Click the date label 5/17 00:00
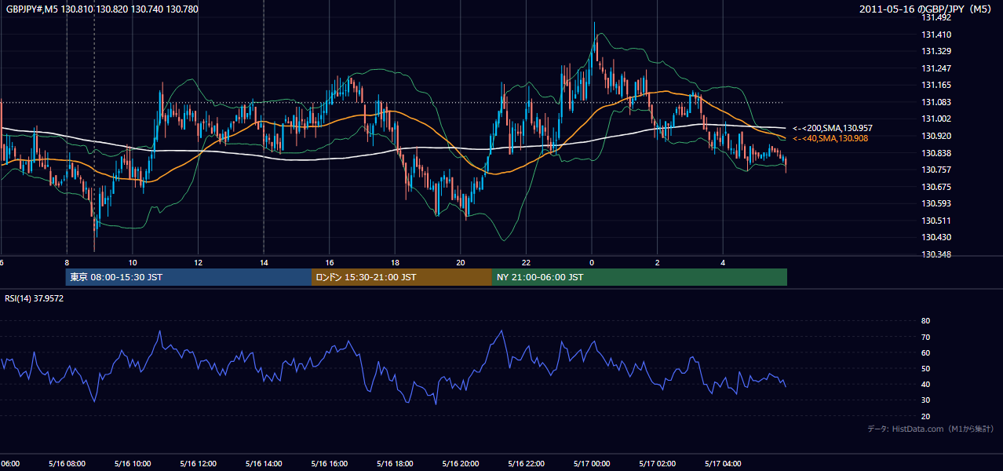The height and width of the screenshot is (471, 1003). 592,464
